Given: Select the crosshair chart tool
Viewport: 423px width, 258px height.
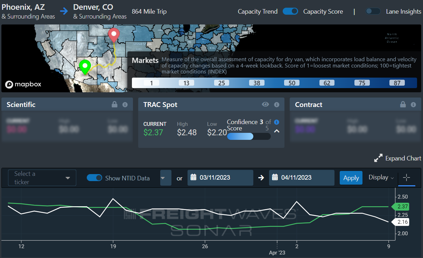Looking at the screenshot, I should tap(407, 178).
